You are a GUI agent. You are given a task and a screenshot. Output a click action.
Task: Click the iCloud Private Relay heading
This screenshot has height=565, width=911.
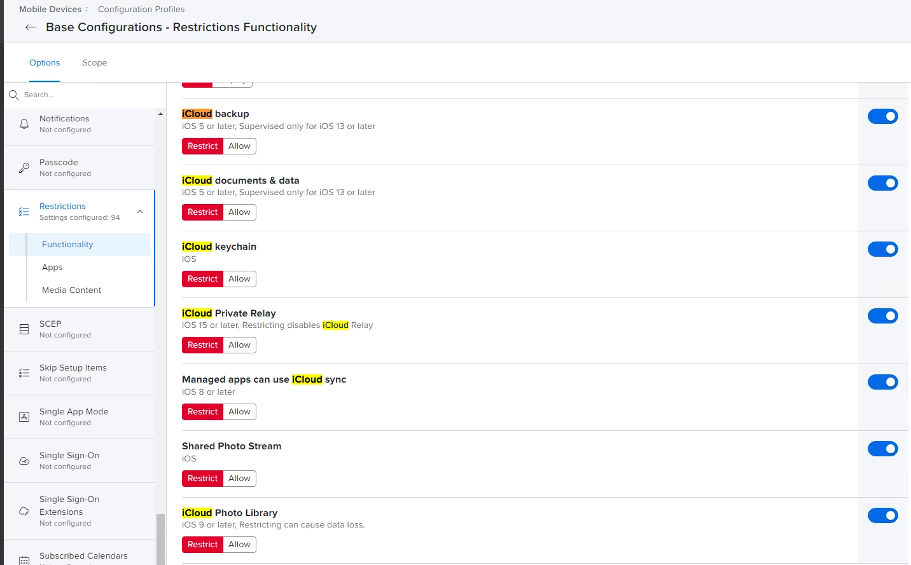[x=229, y=313]
